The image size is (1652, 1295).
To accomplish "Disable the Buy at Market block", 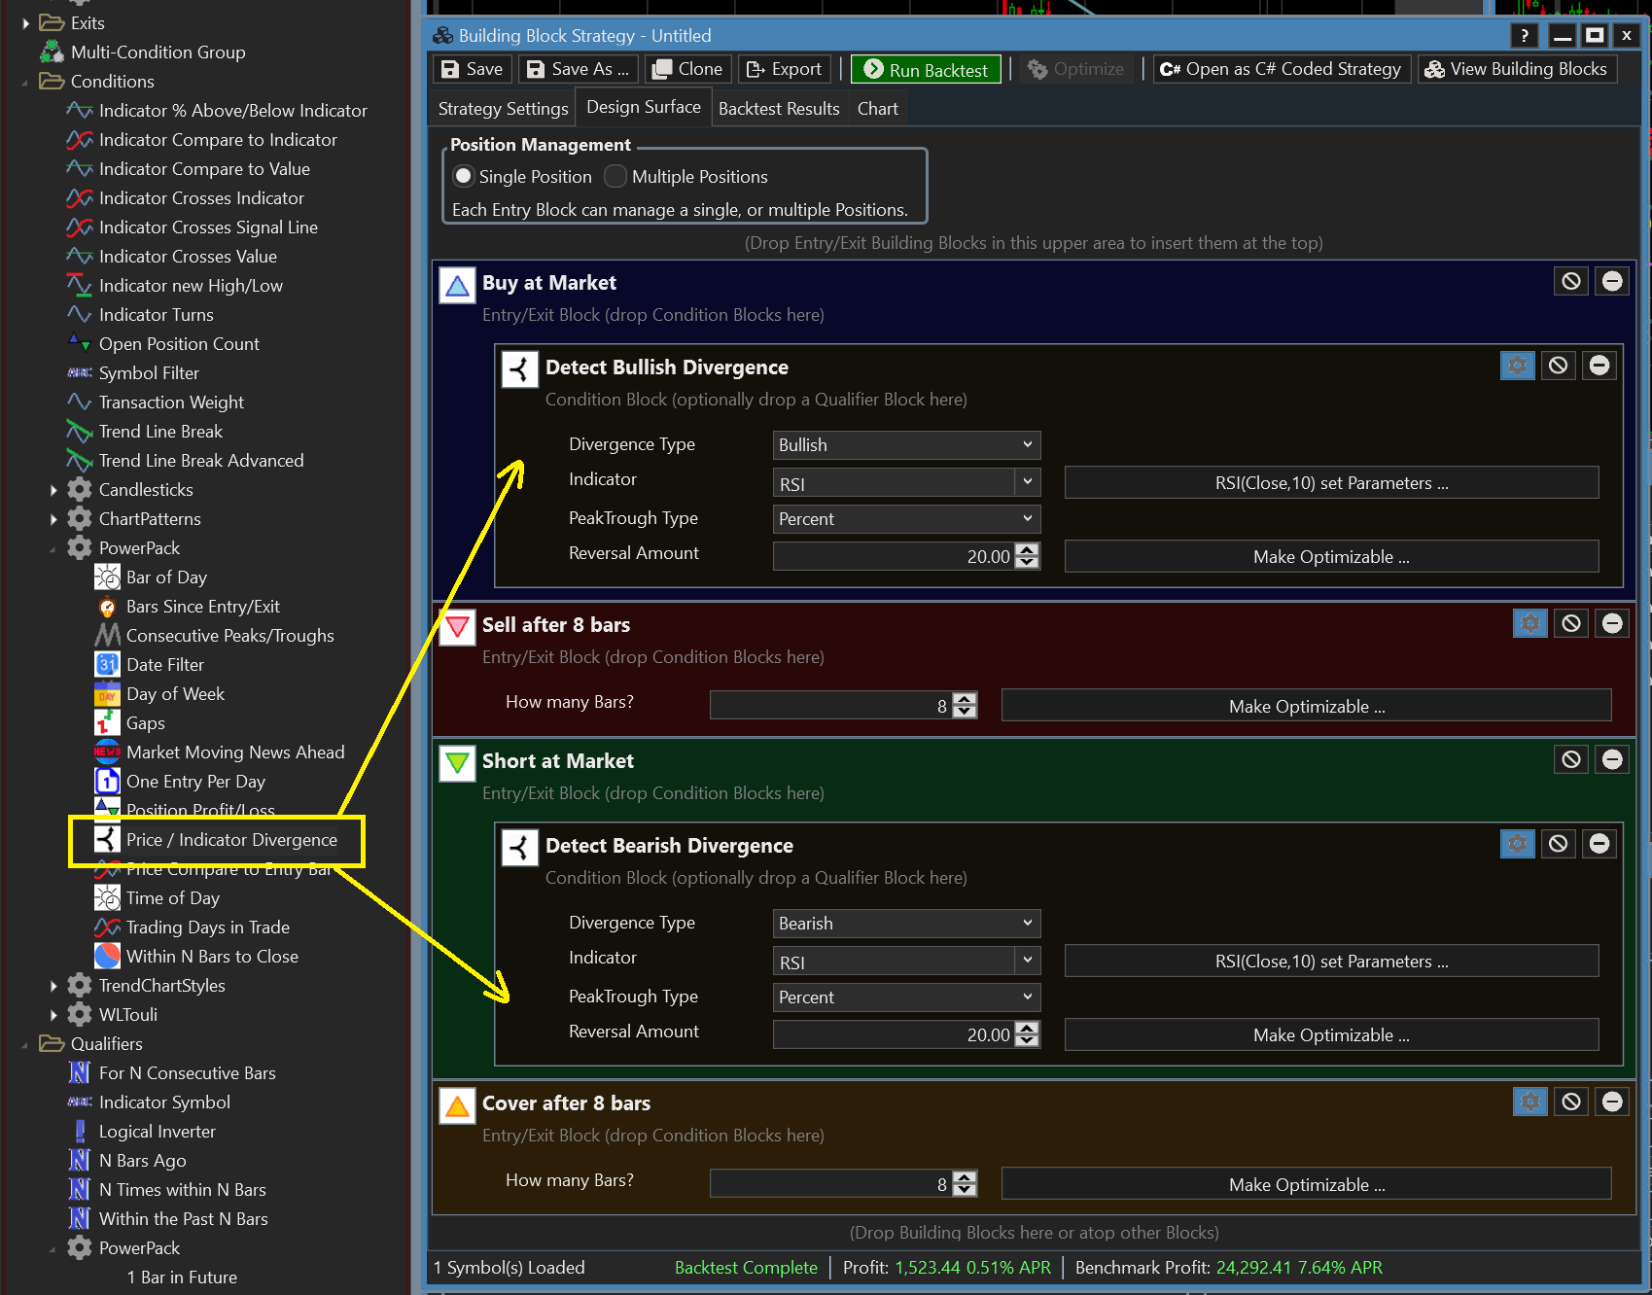I will pos(1570,282).
